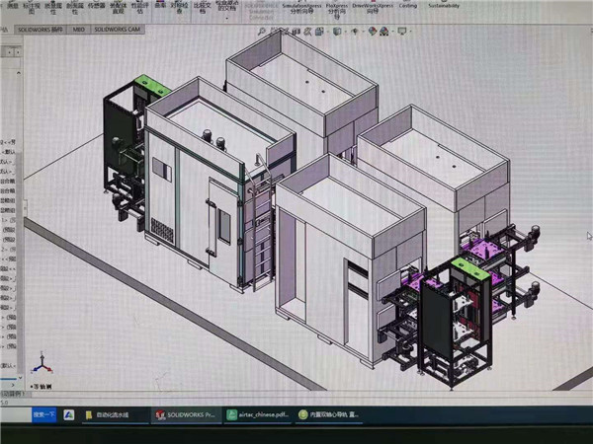Image resolution: width=593 pixels, height=444 pixels.
Task: Click the XYZ orientation triad in viewport
Action: (41, 366)
